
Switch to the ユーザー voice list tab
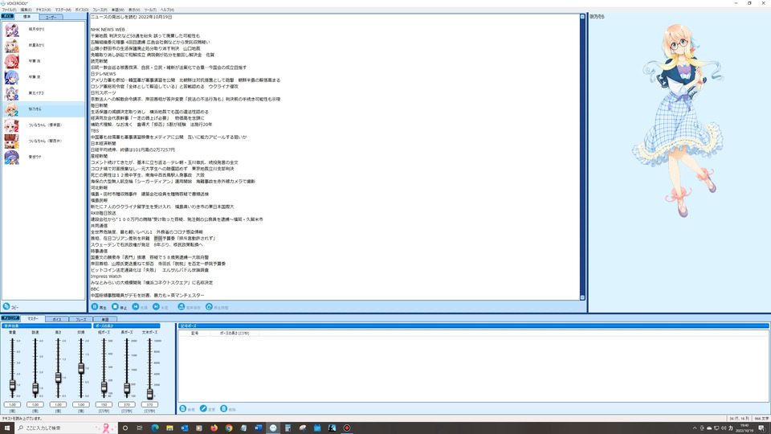tap(51, 17)
